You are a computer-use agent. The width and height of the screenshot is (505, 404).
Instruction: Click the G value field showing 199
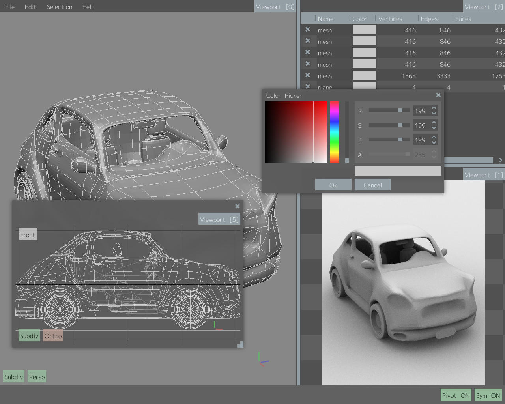pyautogui.click(x=421, y=125)
